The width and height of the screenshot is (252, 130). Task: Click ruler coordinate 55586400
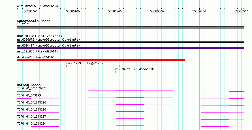199,11
